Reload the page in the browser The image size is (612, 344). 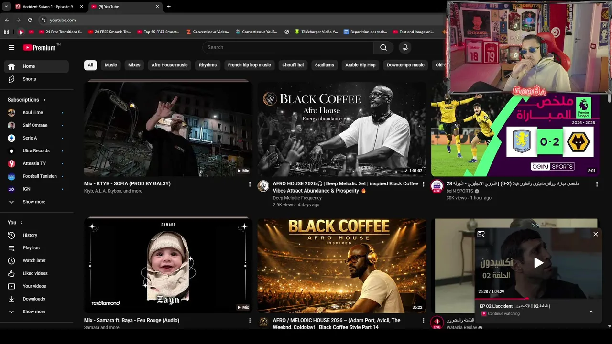click(30, 20)
